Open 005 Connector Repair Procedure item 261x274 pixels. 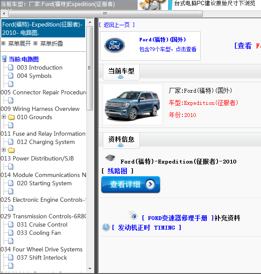pos(43,92)
